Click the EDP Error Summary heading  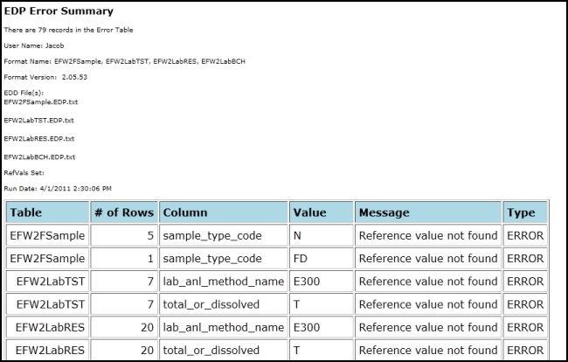59,10
